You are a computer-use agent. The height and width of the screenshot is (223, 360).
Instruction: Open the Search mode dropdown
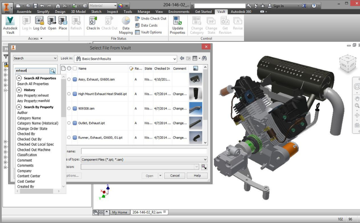coord(35,58)
